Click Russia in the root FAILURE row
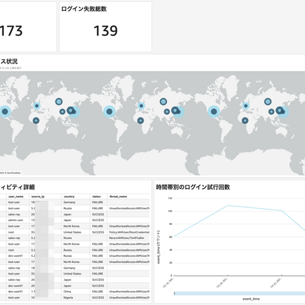 pos(67,250)
